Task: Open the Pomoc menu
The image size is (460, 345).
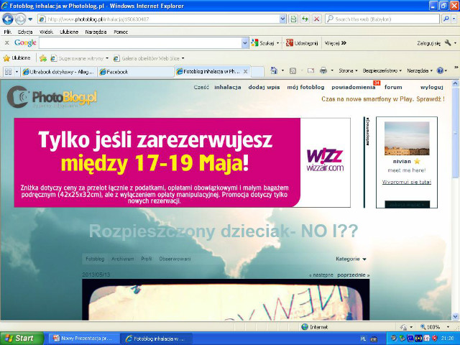Action: tap(121, 32)
